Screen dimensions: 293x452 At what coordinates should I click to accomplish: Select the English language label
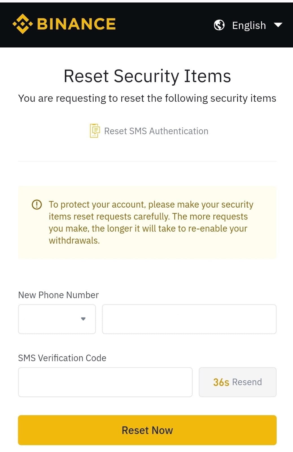point(249,25)
